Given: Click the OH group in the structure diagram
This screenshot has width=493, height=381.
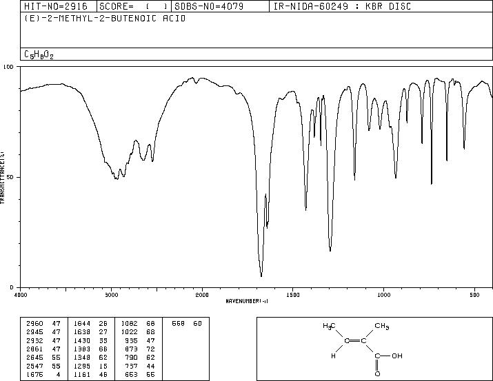Looking at the screenshot, I should [397, 356].
